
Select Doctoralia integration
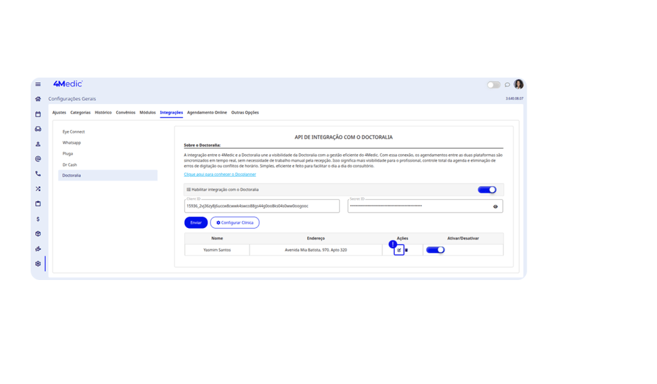[108, 175]
